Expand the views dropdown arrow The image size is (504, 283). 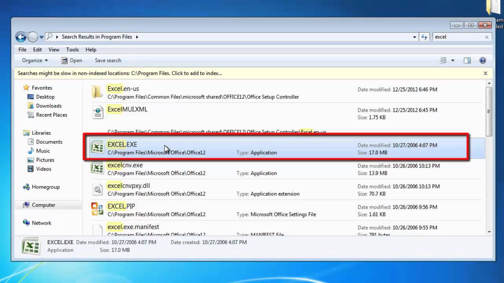453,61
